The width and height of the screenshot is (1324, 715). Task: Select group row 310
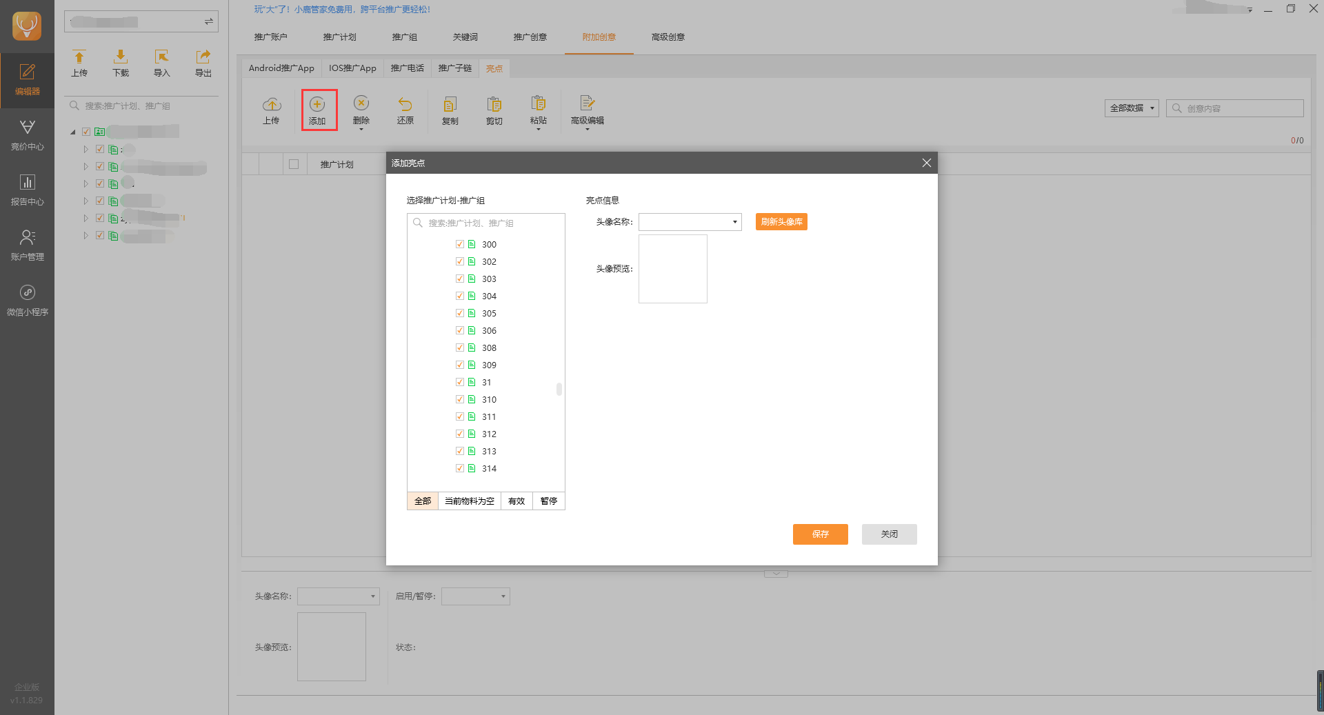click(489, 399)
